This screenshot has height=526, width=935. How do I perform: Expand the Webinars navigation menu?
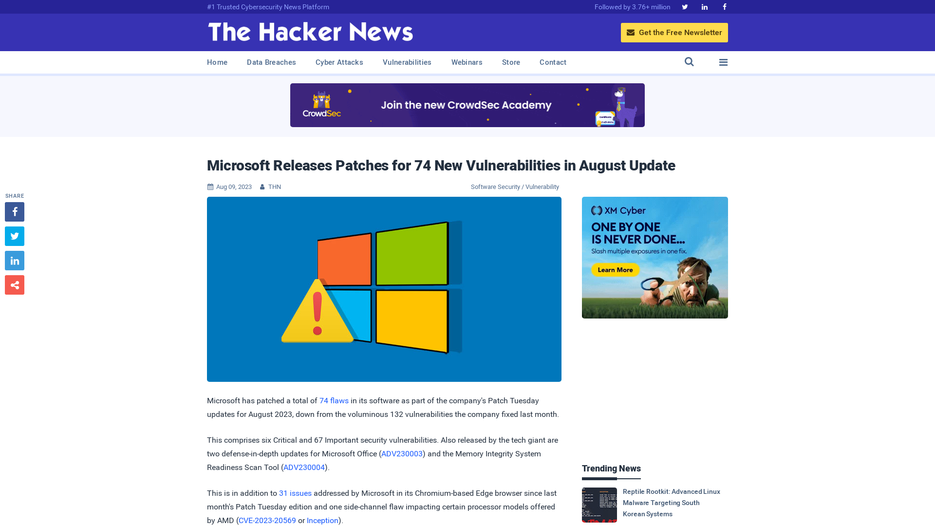(466, 62)
